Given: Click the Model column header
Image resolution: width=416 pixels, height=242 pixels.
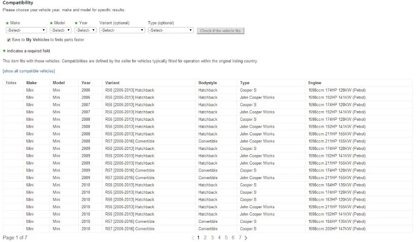Looking at the screenshot, I should (59, 83).
